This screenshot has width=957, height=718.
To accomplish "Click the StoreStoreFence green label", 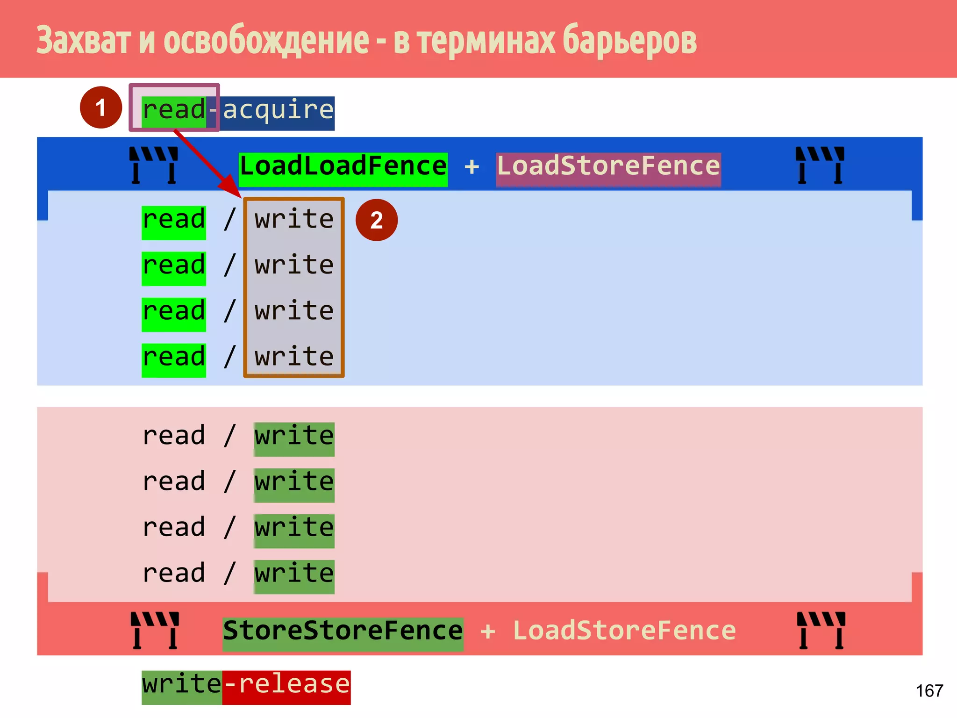I will (x=343, y=631).
